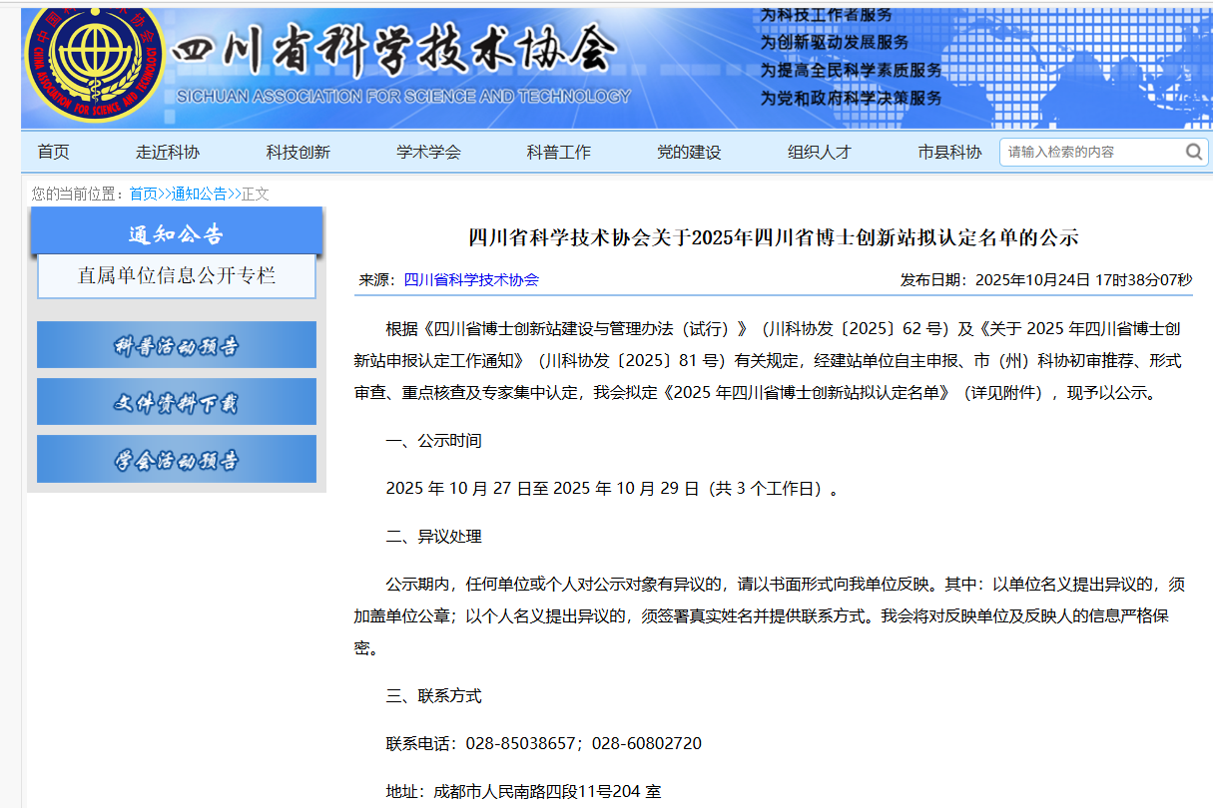The image size is (1213, 808).
Task: Open the 党的建设 section
Action: (x=689, y=152)
